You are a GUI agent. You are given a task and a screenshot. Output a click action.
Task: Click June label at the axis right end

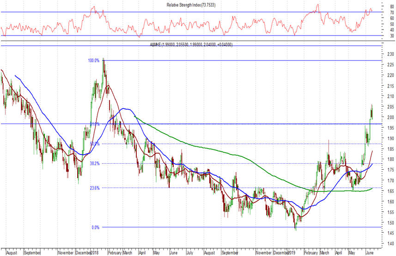click(370, 253)
